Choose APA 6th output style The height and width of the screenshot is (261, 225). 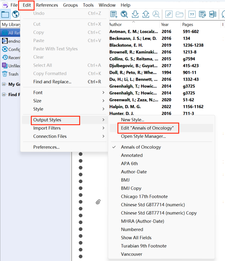pyautogui.click(x=129, y=163)
